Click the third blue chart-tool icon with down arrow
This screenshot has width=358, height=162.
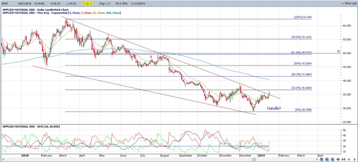coord(332,159)
